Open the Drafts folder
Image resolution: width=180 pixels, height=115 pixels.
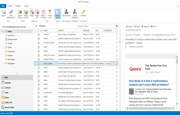tap(9, 48)
